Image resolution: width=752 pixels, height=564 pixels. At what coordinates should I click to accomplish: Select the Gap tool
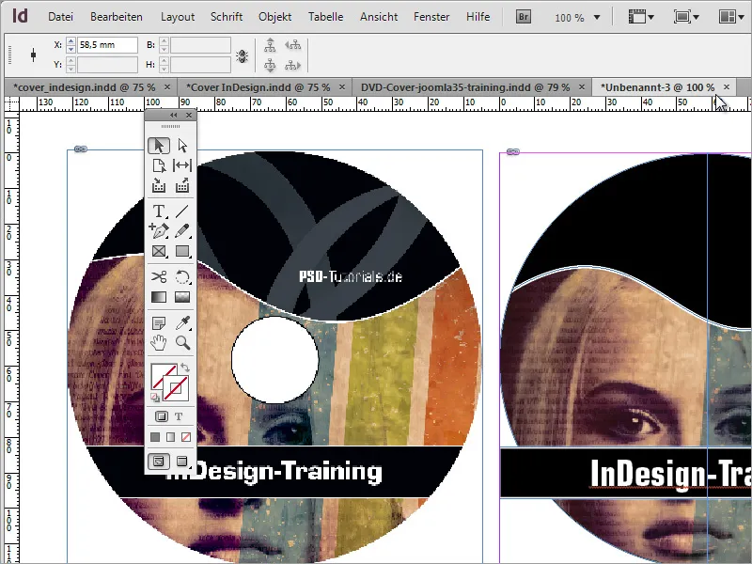click(182, 165)
